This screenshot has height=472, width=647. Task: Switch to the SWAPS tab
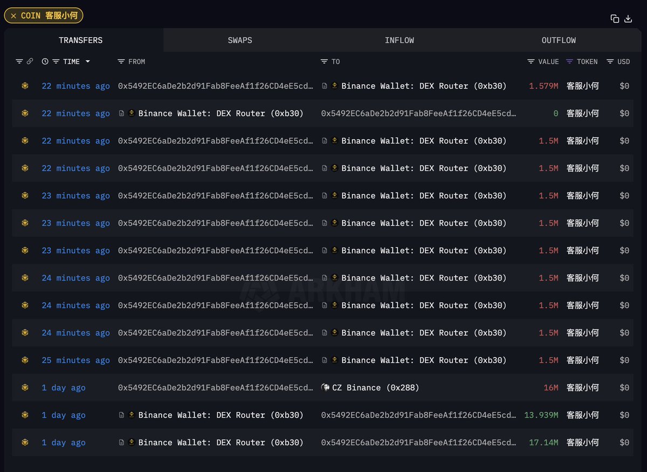pyautogui.click(x=239, y=40)
